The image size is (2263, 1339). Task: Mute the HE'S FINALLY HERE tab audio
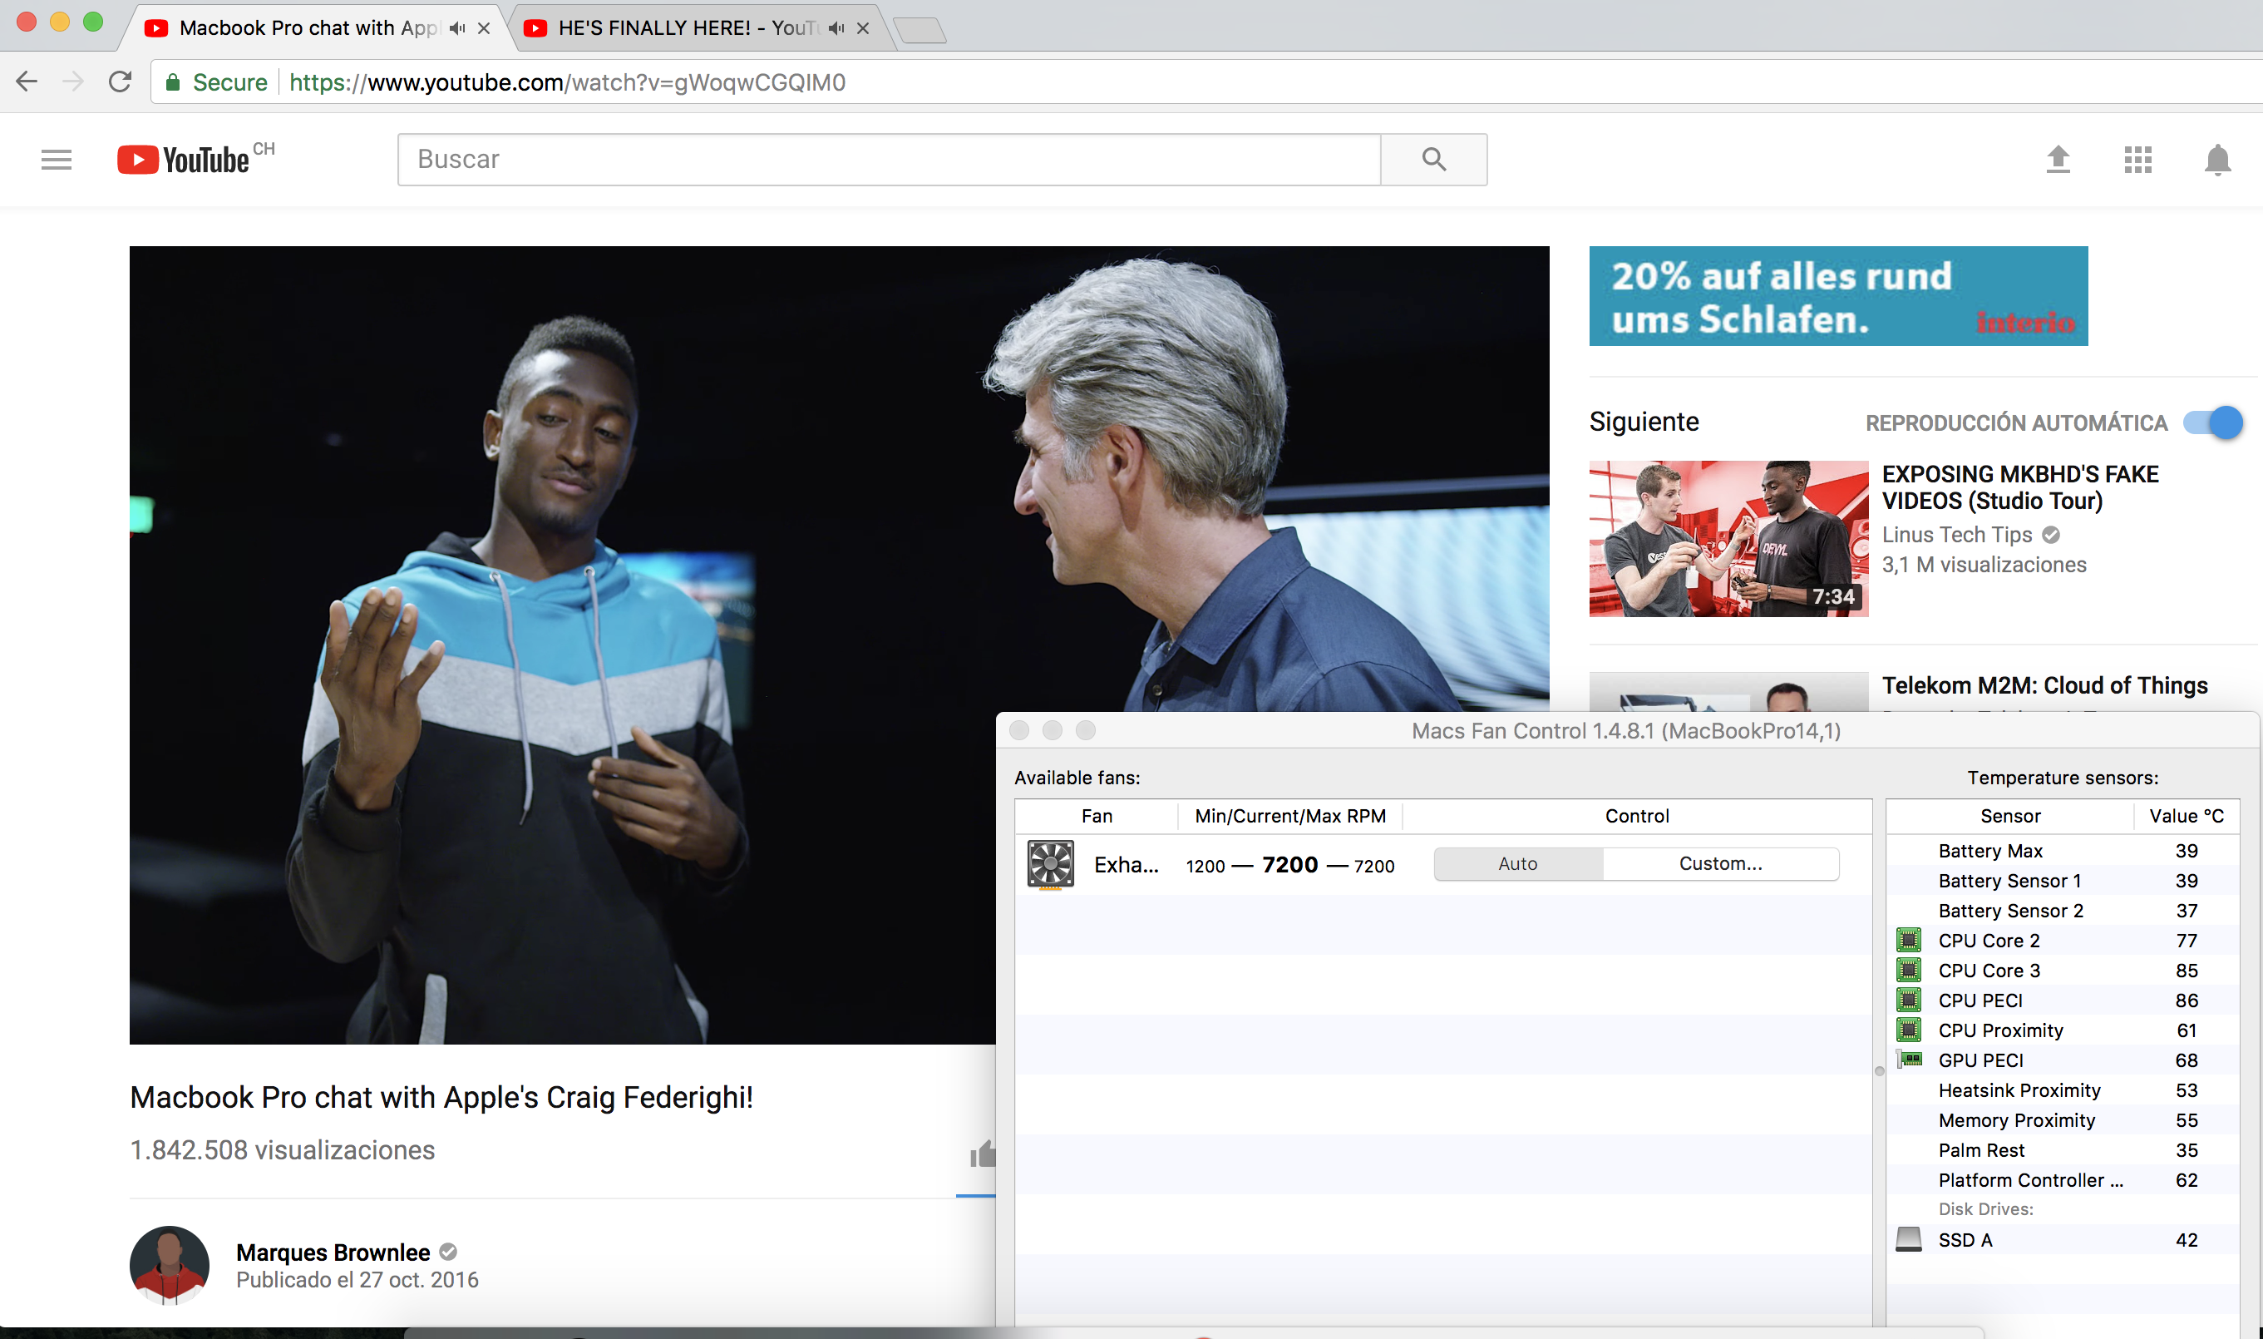(836, 28)
